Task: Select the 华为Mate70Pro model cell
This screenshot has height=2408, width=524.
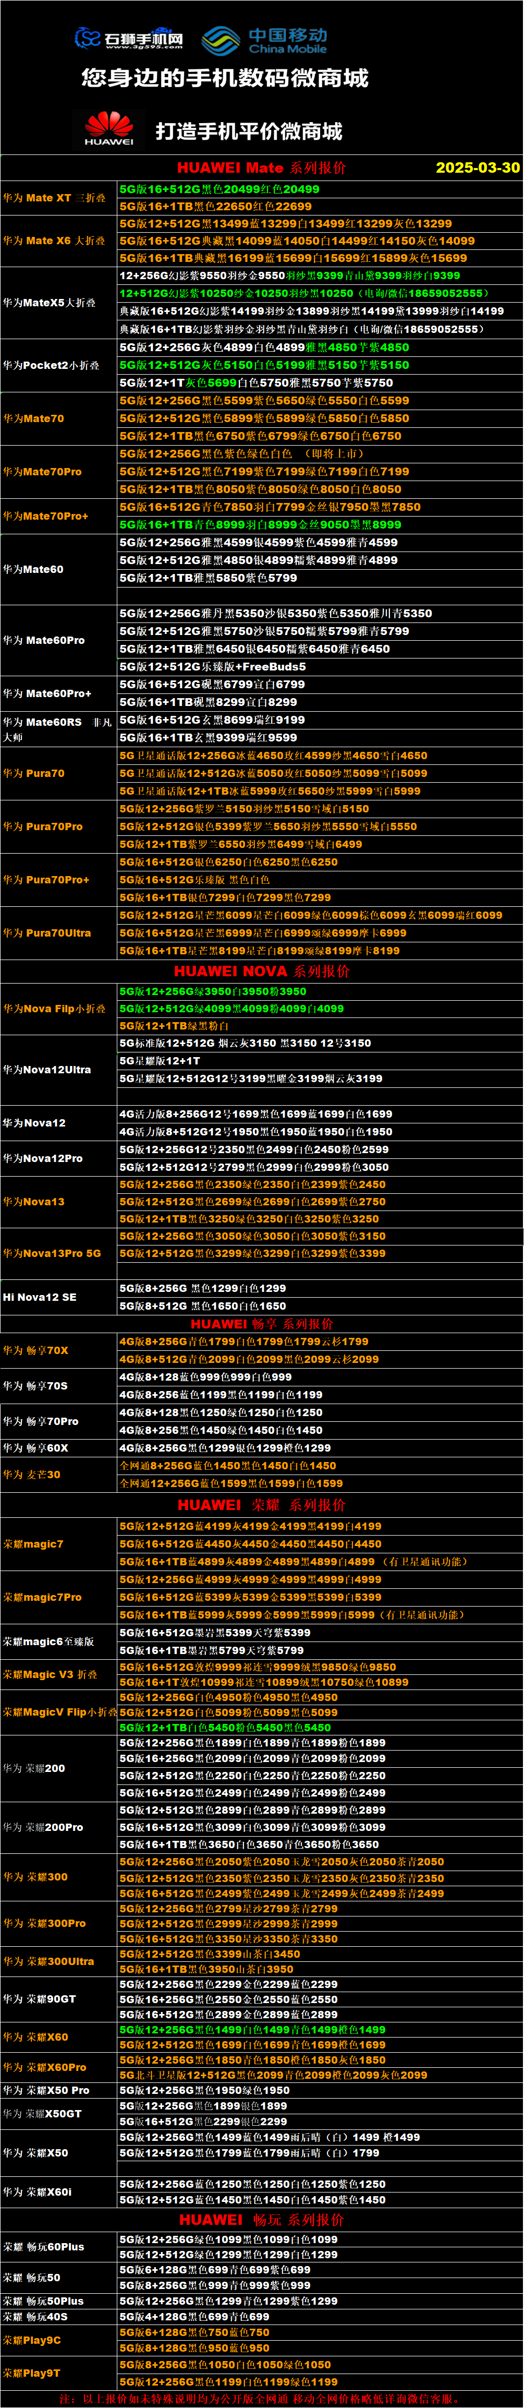Action: (x=59, y=472)
